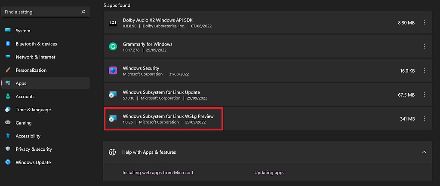Image resolution: width=440 pixels, height=186 pixels.
Task: Click the 07/08/2022 install date
Action: (x=201, y=26)
